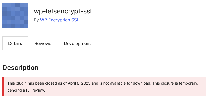Click the word 'SSL' in the author link
The height and width of the screenshot is (99, 208).
75,20
